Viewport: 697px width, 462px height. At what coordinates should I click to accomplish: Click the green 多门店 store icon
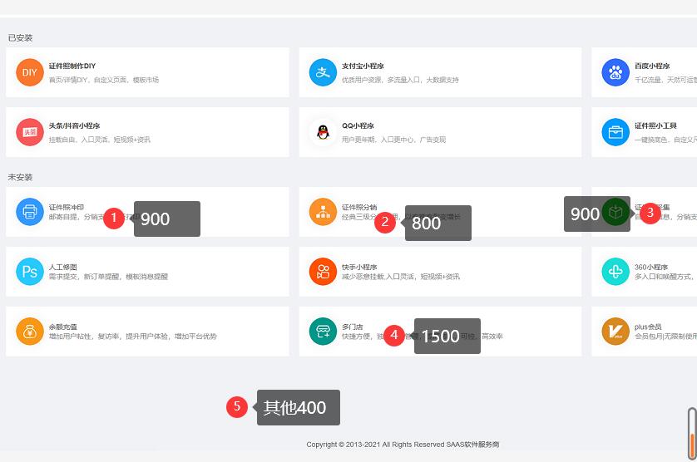323,332
